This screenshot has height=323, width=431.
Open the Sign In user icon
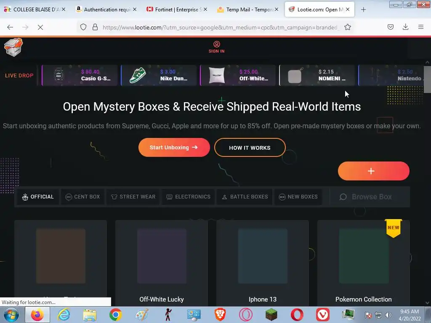217,44
